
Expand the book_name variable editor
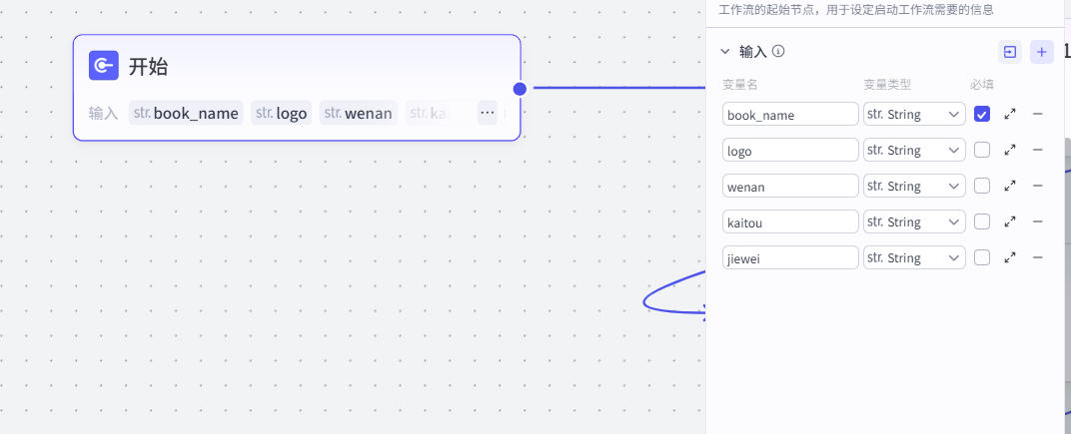pyautogui.click(x=1010, y=115)
